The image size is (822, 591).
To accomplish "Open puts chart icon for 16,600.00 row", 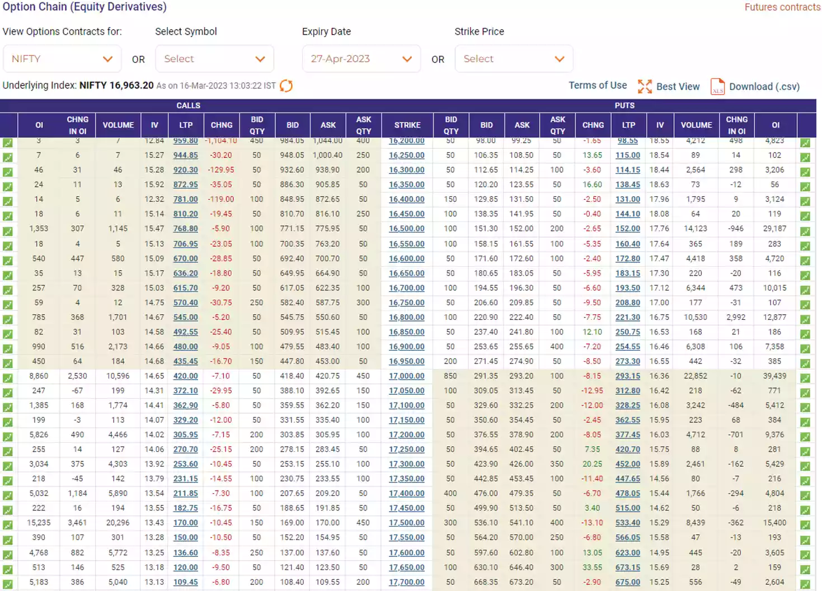I will pos(805,261).
